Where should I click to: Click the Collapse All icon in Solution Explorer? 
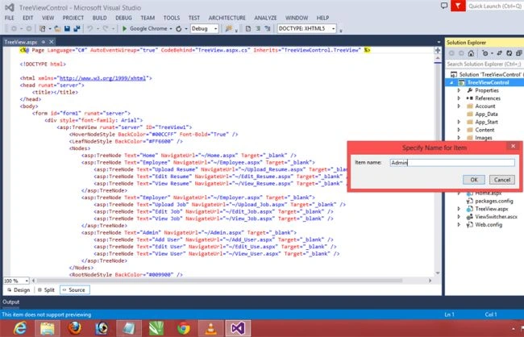coord(518,53)
